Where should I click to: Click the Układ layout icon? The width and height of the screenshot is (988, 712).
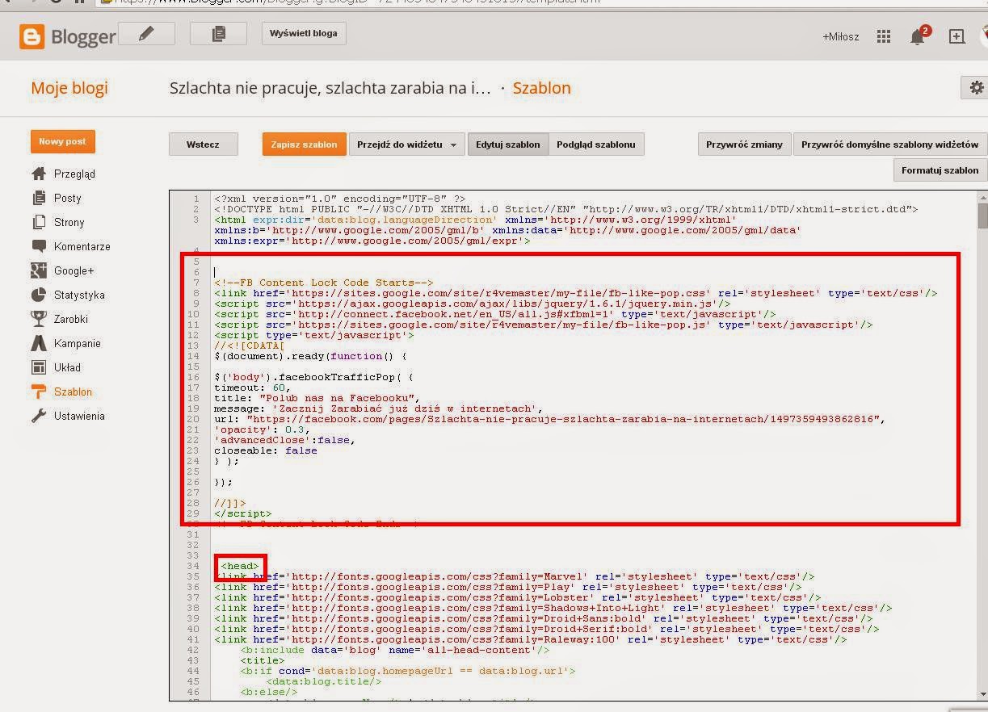(x=39, y=367)
